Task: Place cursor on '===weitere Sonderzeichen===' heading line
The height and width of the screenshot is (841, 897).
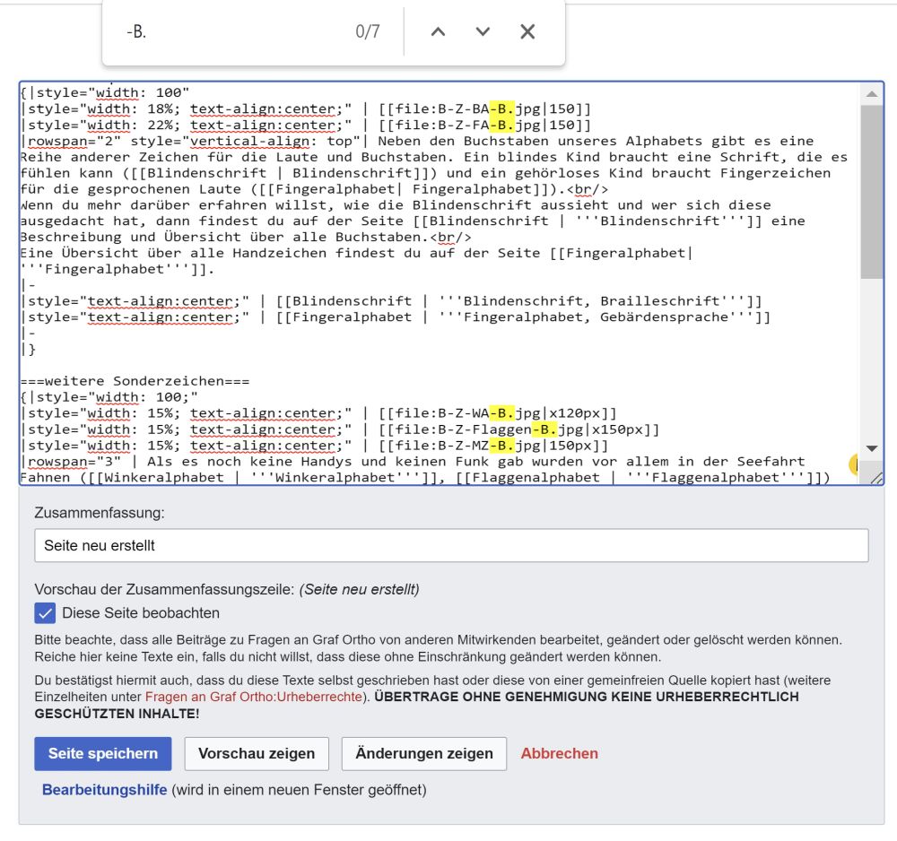Action: click(135, 381)
